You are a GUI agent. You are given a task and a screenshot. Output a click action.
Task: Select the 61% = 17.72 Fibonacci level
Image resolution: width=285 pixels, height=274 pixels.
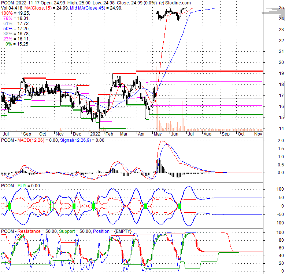(16, 23)
